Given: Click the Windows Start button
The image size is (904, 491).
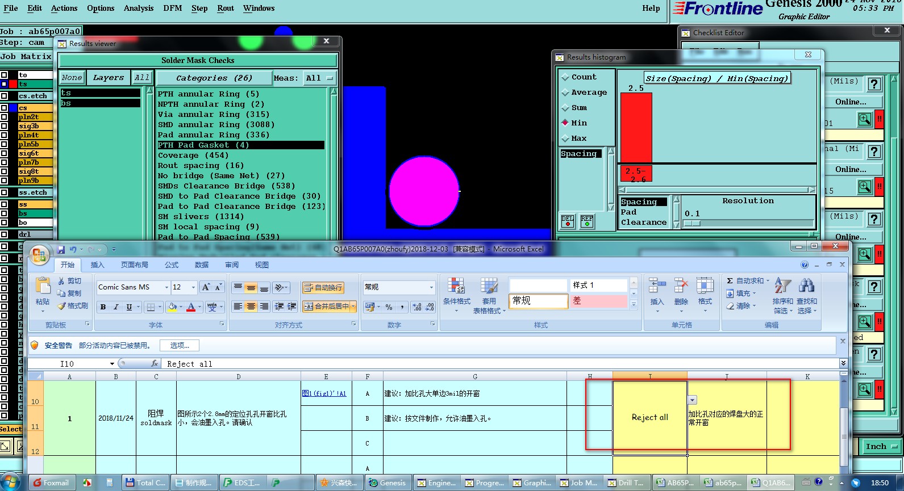Looking at the screenshot, I should (10, 482).
